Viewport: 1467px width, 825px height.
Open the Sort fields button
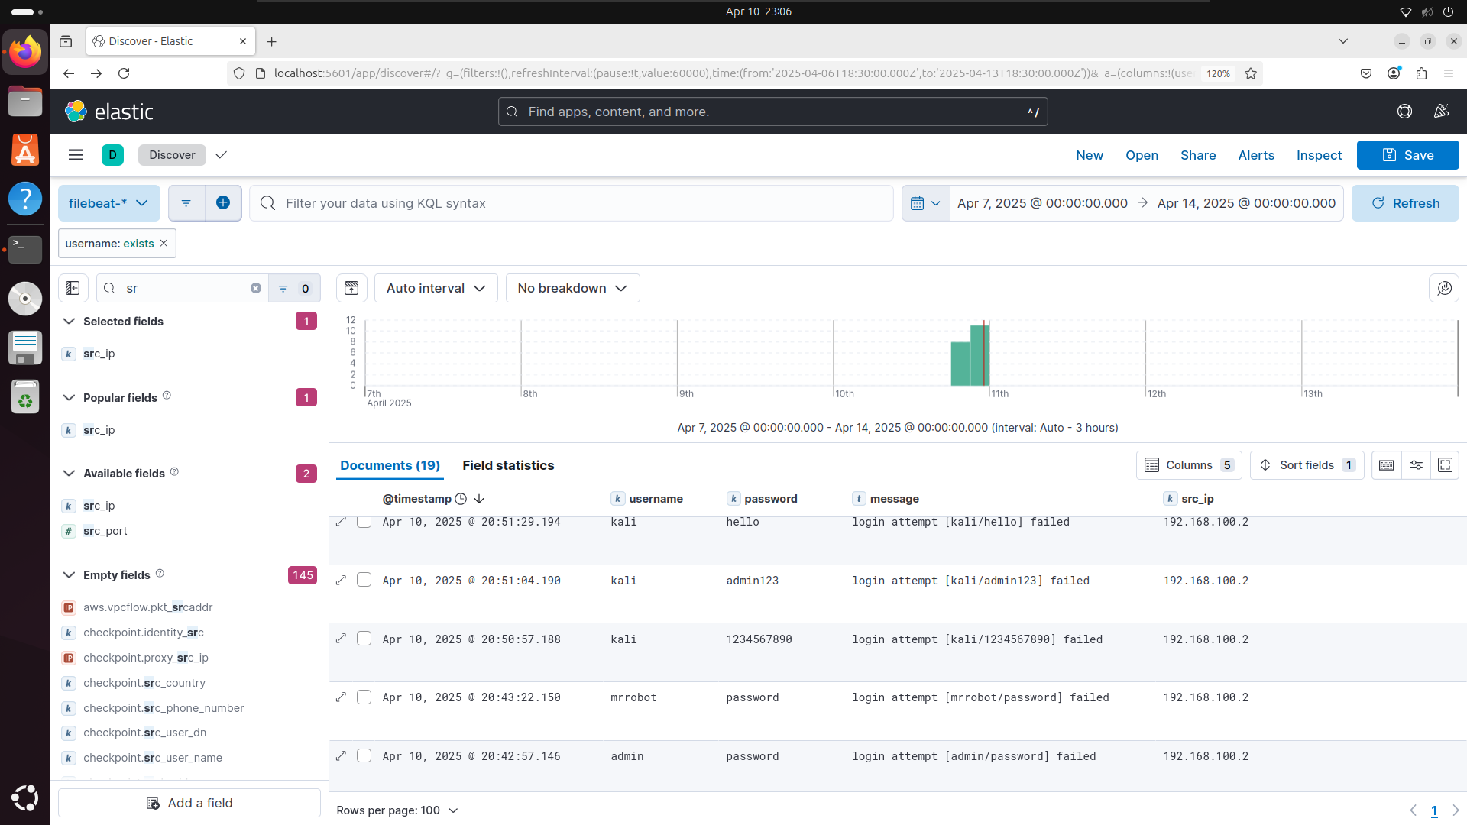click(x=1307, y=465)
